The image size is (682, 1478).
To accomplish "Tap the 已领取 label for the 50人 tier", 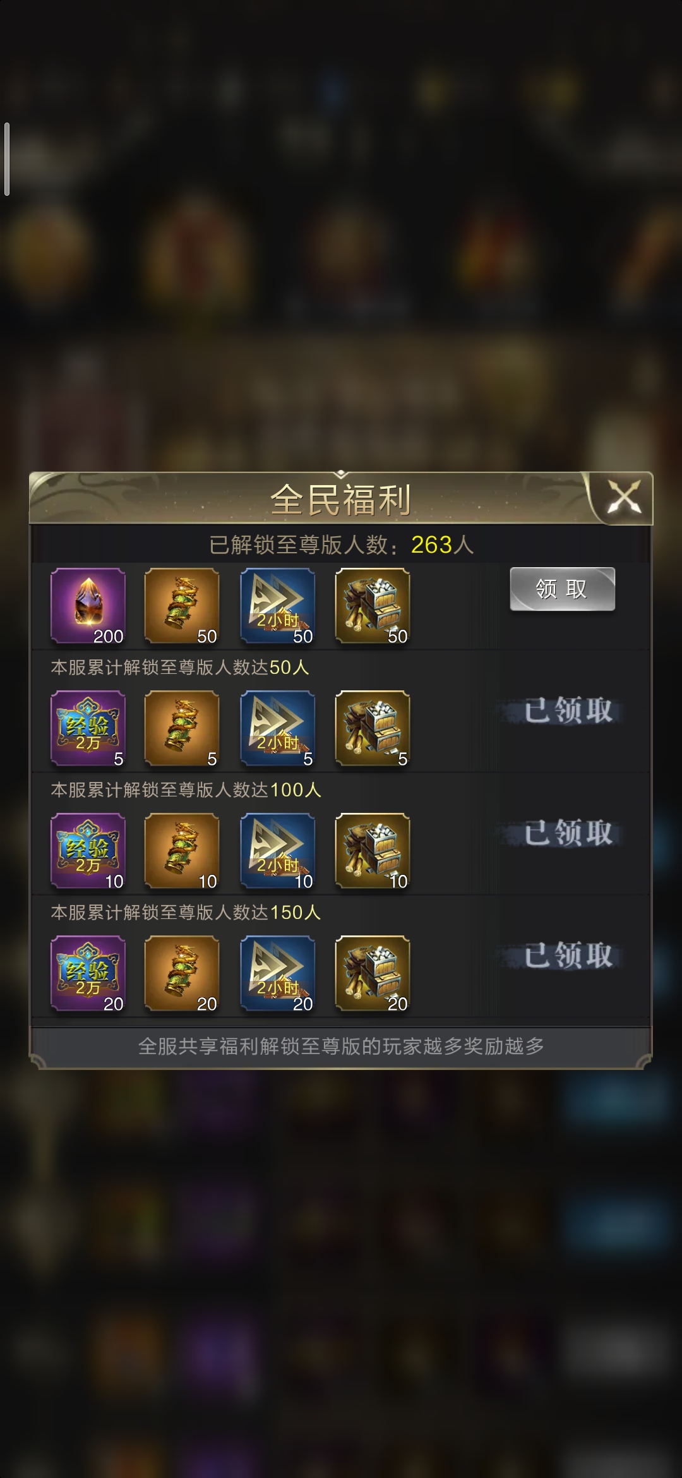I will pyautogui.click(x=568, y=711).
